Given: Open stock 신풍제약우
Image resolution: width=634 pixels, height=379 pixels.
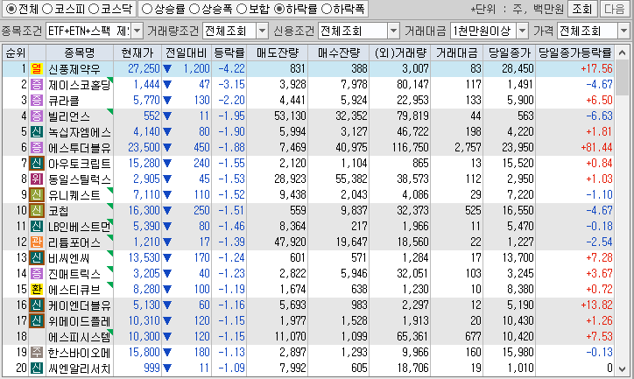Looking at the screenshot, I should click(74, 69).
